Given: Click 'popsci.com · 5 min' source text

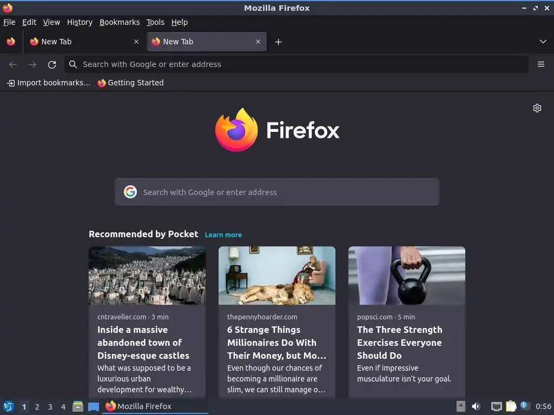Looking at the screenshot, I should (386, 317).
